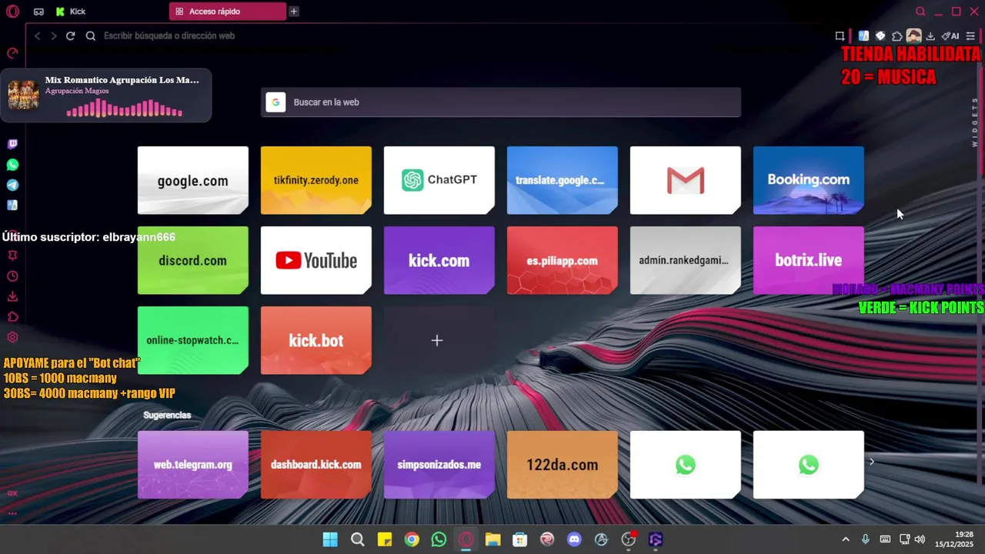Viewport: 985px width, 554px height.
Task: Open Extensions from the sidebar
Action: [x=12, y=316]
